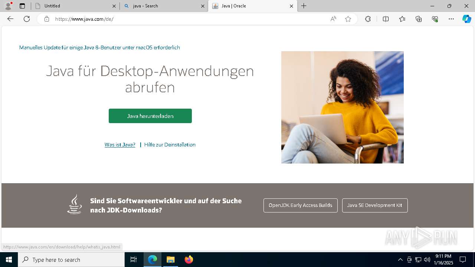Open the taskbar clock showing 9:11 PM
The image size is (475, 267).
tap(443, 260)
